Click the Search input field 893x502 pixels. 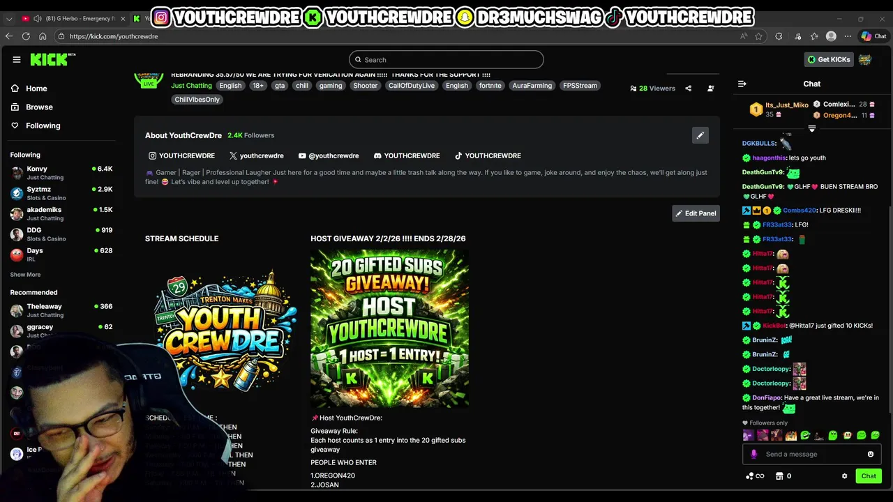pyautogui.click(x=446, y=60)
